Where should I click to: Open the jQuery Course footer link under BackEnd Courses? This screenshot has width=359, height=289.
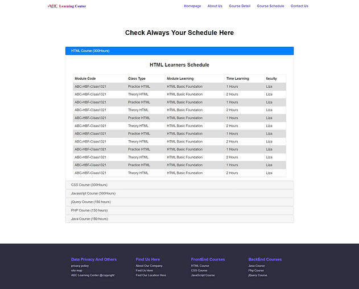click(x=258, y=275)
